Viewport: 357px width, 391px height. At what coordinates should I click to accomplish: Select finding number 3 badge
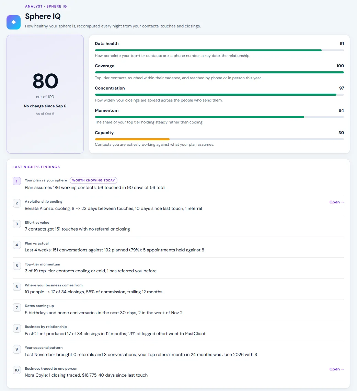click(17, 224)
